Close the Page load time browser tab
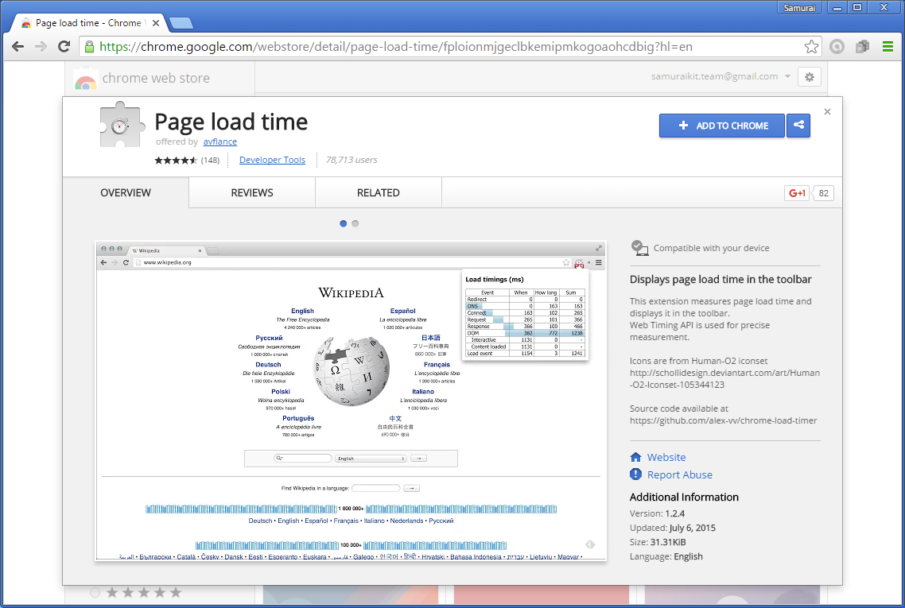Viewport: 905px width, 608px height. click(x=155, y=23)
